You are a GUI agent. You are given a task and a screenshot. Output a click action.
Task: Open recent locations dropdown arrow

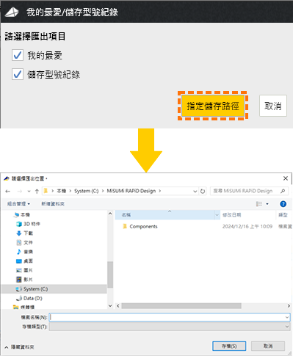[29, 191]
